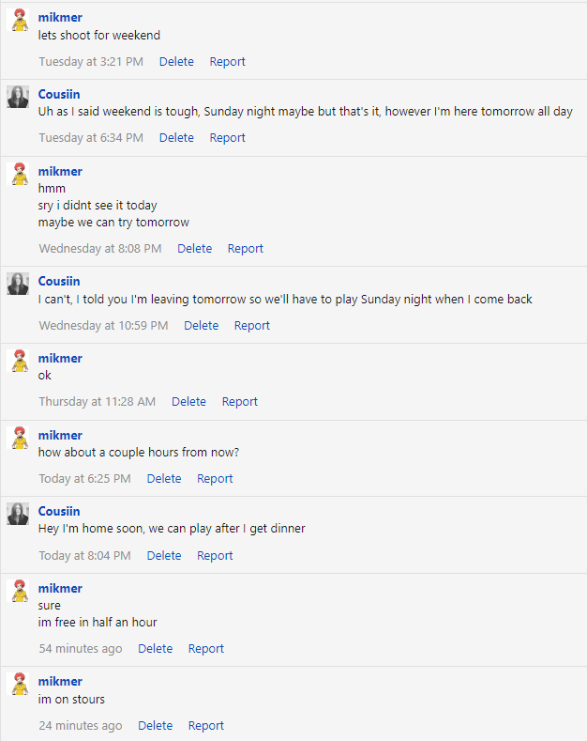Delete the 'lets shoot for weekend' message
This screenshot has height=741, width=587.
point(176,62)
